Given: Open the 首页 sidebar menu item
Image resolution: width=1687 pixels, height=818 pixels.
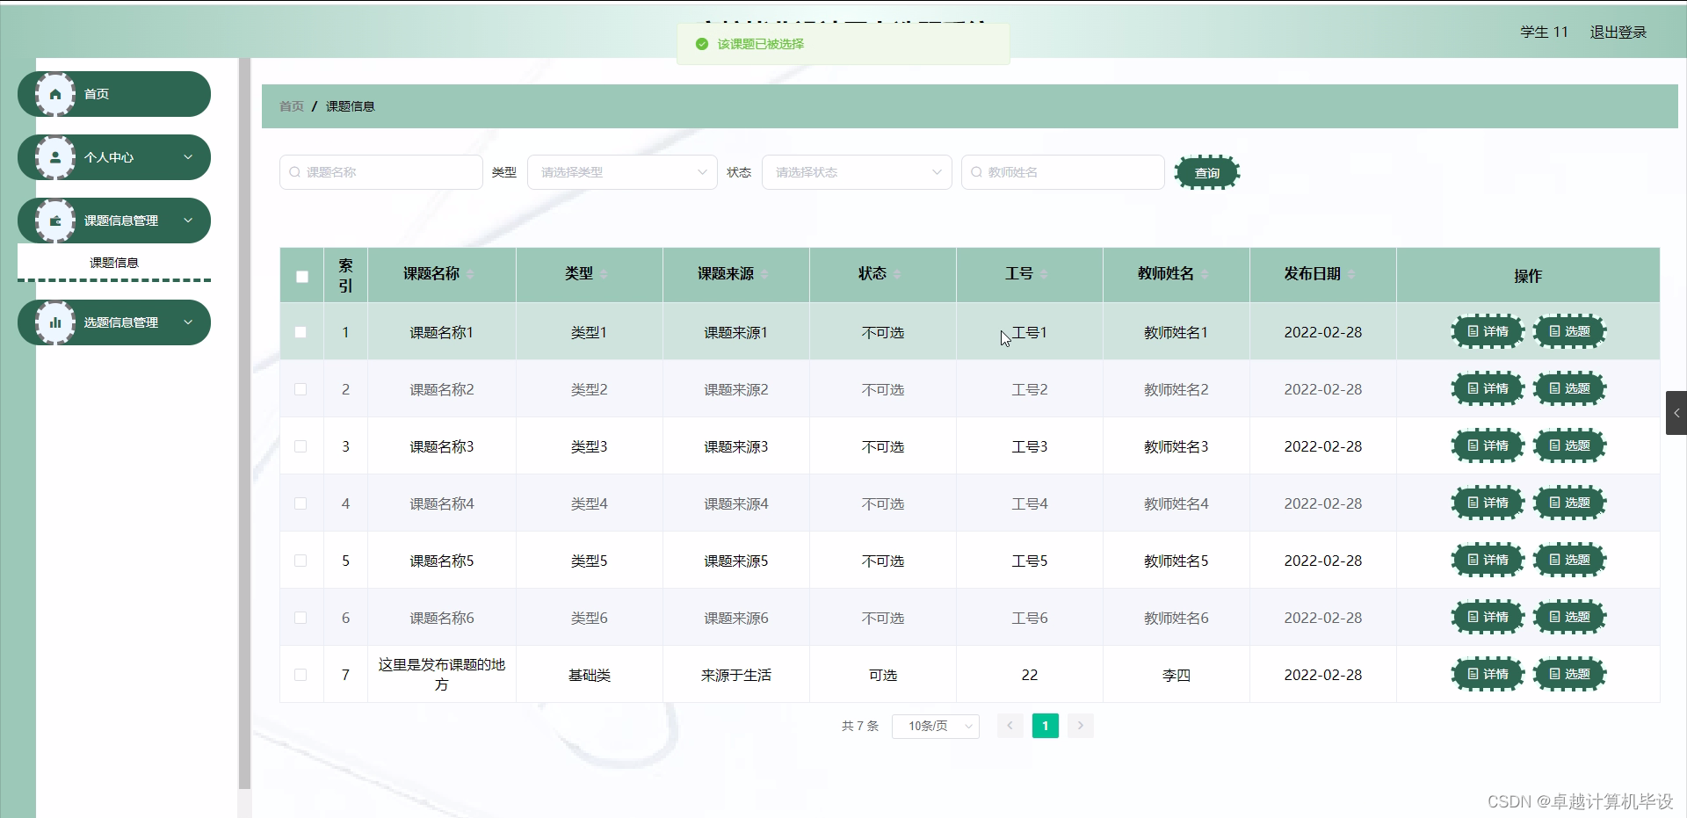Looking at the screenshot, I should 114,94.
